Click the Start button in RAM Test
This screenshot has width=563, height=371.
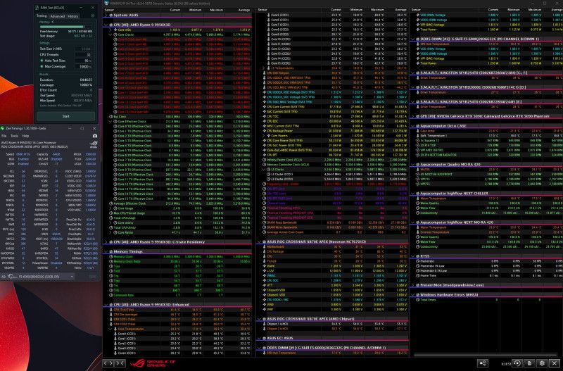coord(65,116)
